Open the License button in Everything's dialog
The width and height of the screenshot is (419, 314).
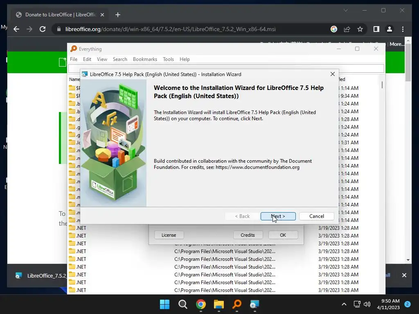point(169,235)
